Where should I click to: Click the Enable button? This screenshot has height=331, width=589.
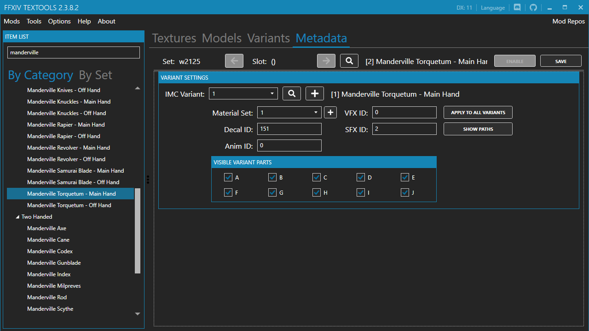515,61
